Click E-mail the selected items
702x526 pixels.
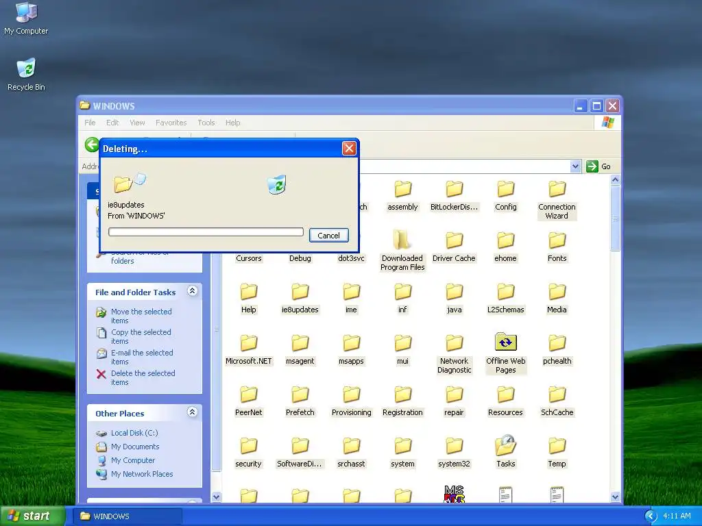tap(141, 357)
